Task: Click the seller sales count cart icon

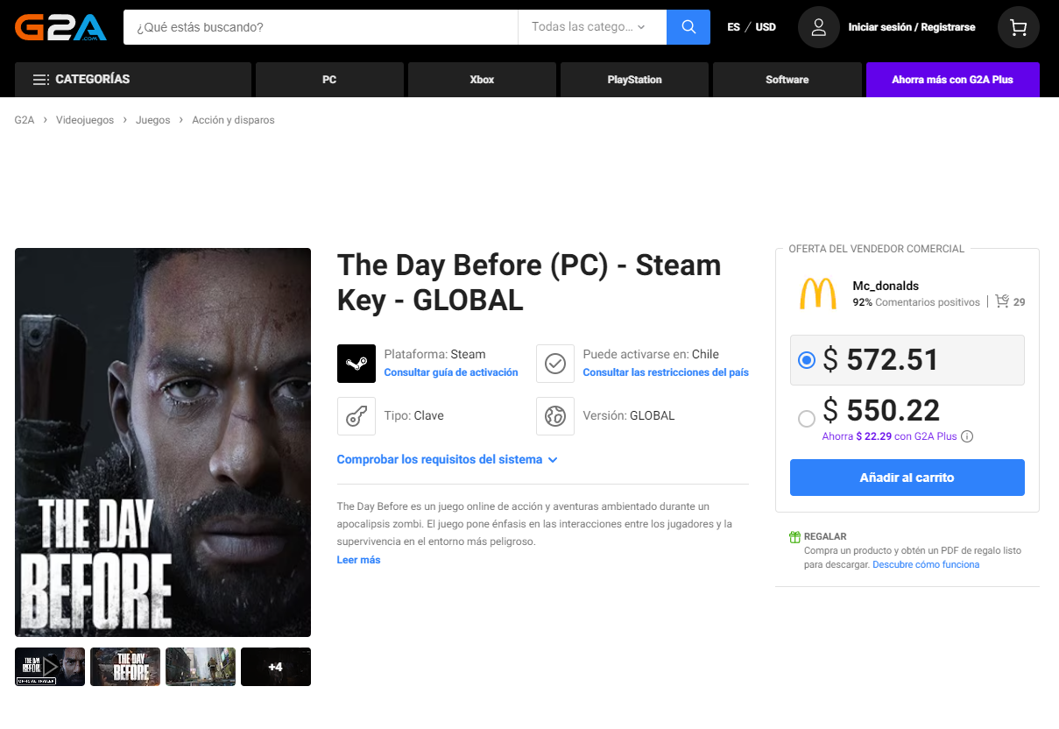Action: 1003,301
